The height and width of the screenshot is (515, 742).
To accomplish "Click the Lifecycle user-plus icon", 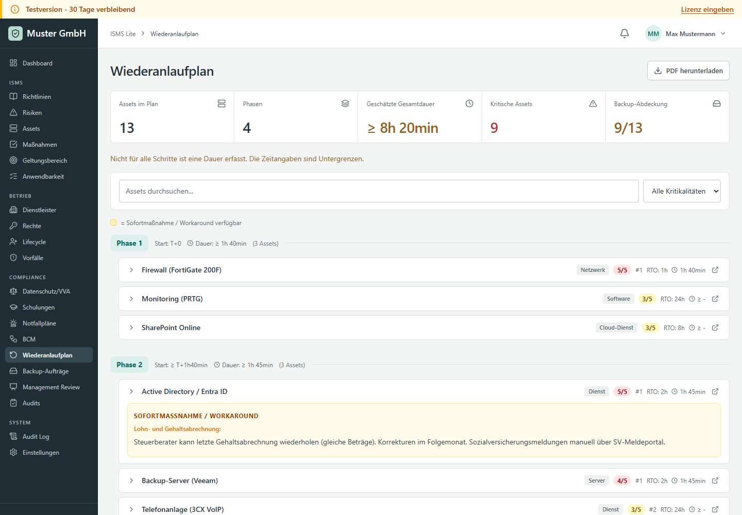I will pyautogui.click(x=13, y=242).
